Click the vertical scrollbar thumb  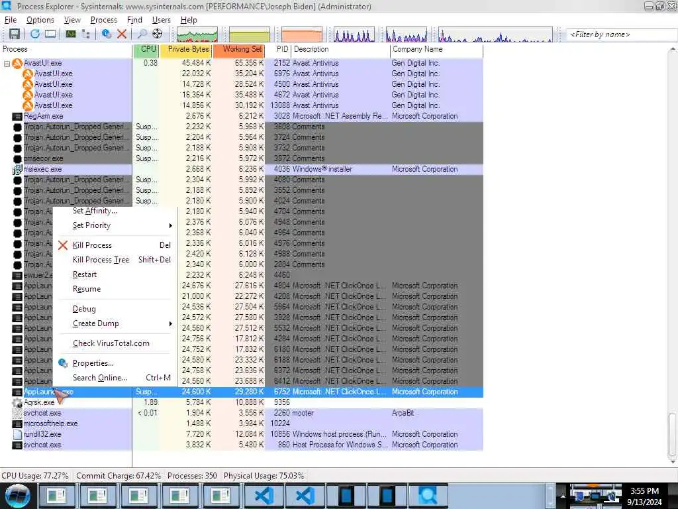[x=672, y=435]
